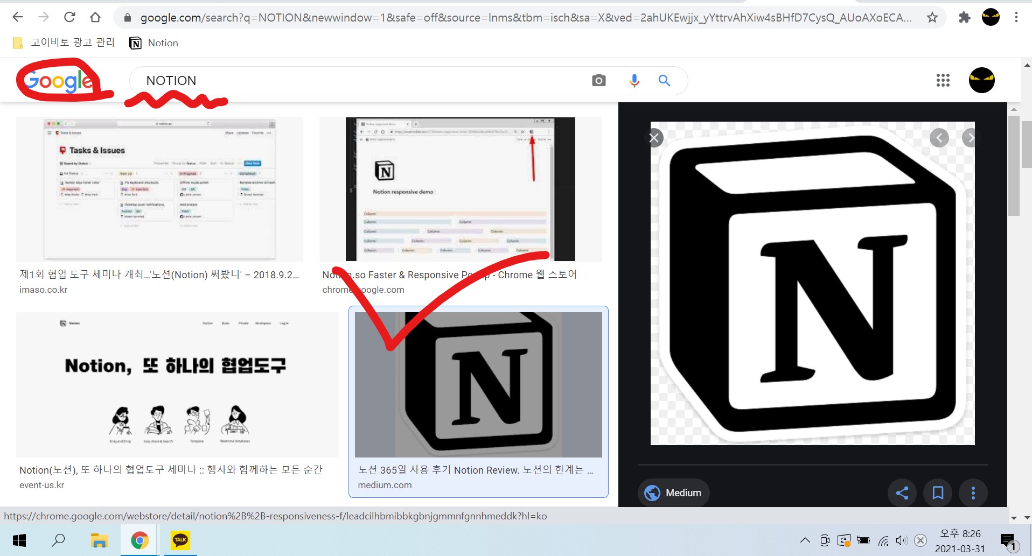Open the browser home page
Image resolution: width=1032 pixels, height=556 pixels.
pos(95,17)
